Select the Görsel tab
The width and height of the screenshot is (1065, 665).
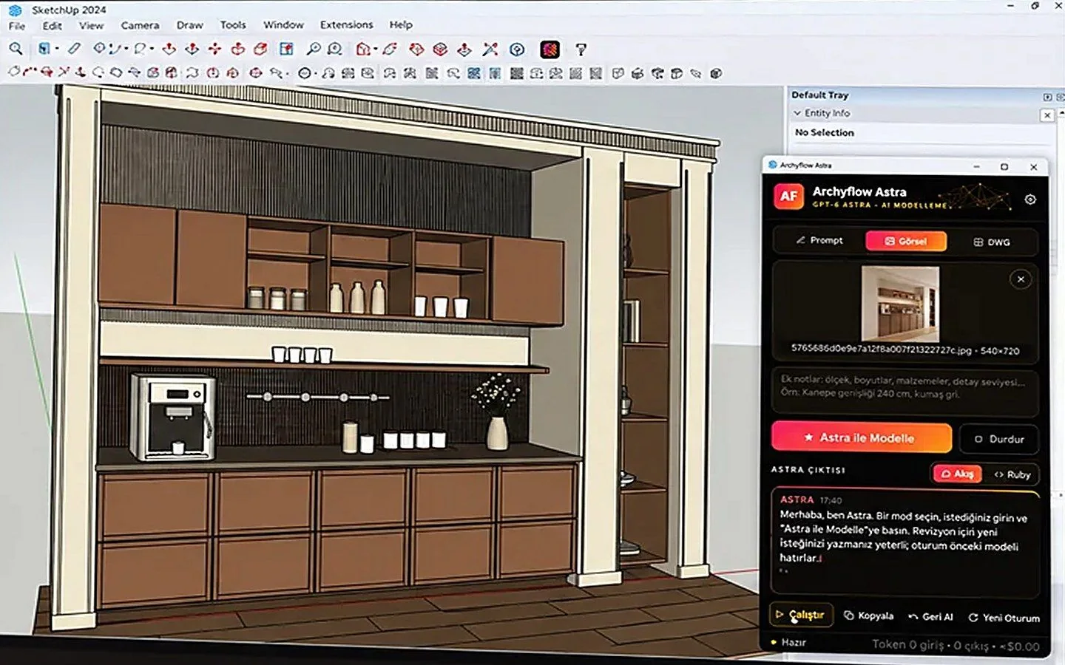pyautogui.click(x=906, y=241)
